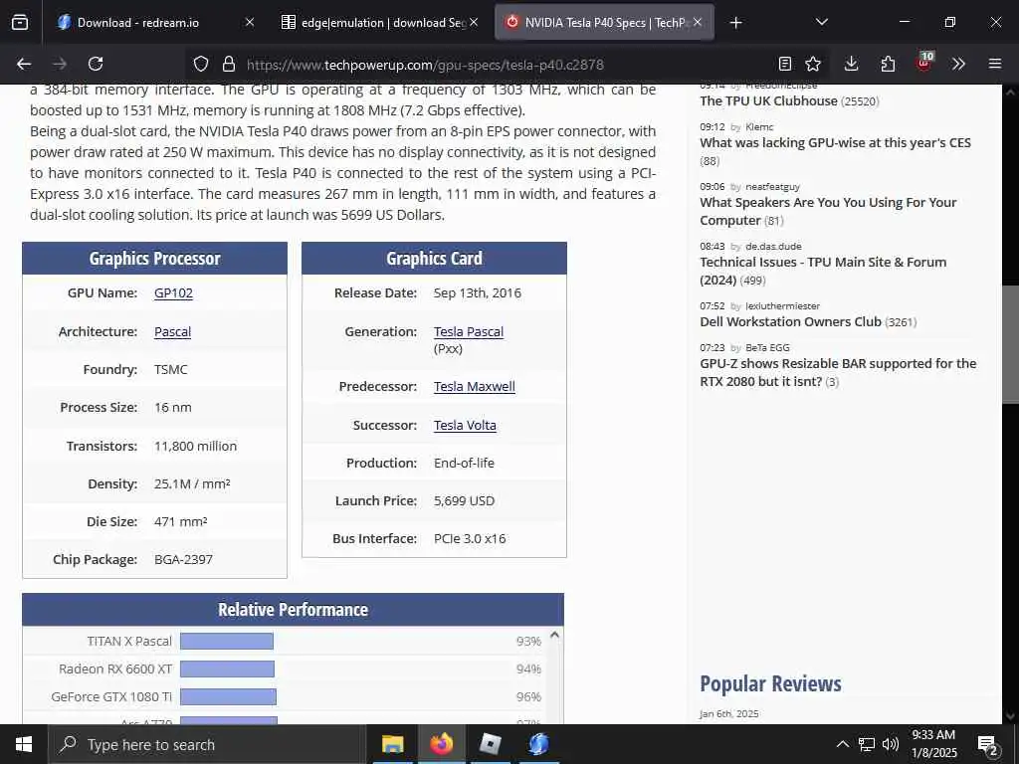
Task: Open volume control tray icon
Action: (891, 744)
